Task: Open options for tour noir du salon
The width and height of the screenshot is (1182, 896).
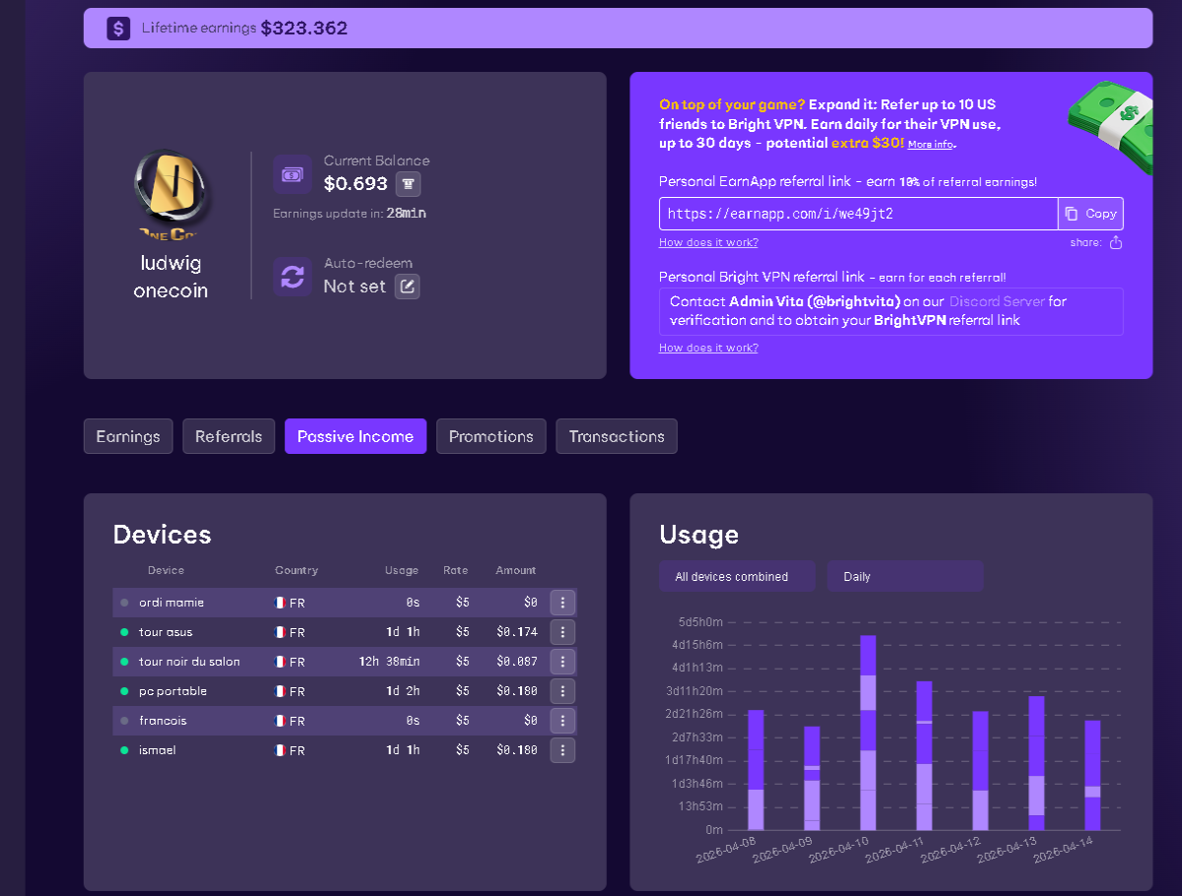Action: (562, 662)
